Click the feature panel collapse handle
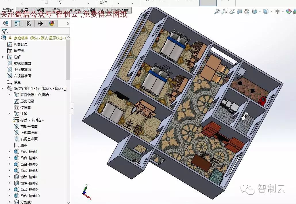Screen dimensions: 296x204 [x=72, y=108]
